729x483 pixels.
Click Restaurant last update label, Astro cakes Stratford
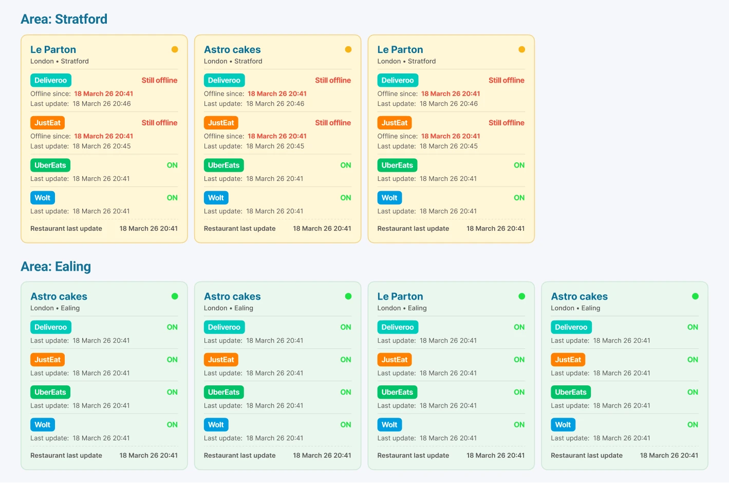click(x=240, y=229)
